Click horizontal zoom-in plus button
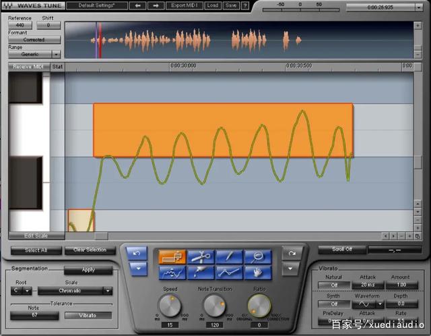Viewport: 431px width, 336px height. 409,236
